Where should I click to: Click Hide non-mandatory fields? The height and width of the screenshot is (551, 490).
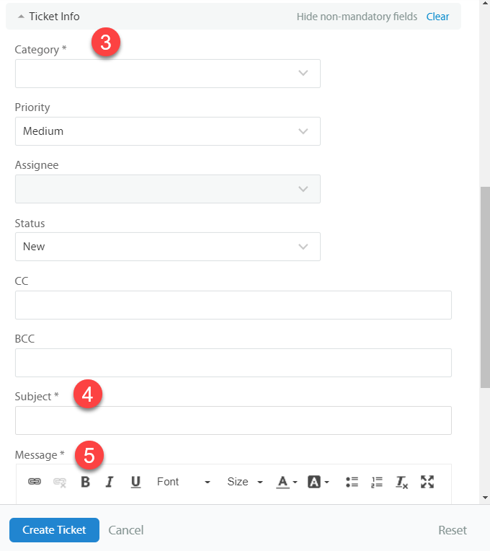(357, 16)
